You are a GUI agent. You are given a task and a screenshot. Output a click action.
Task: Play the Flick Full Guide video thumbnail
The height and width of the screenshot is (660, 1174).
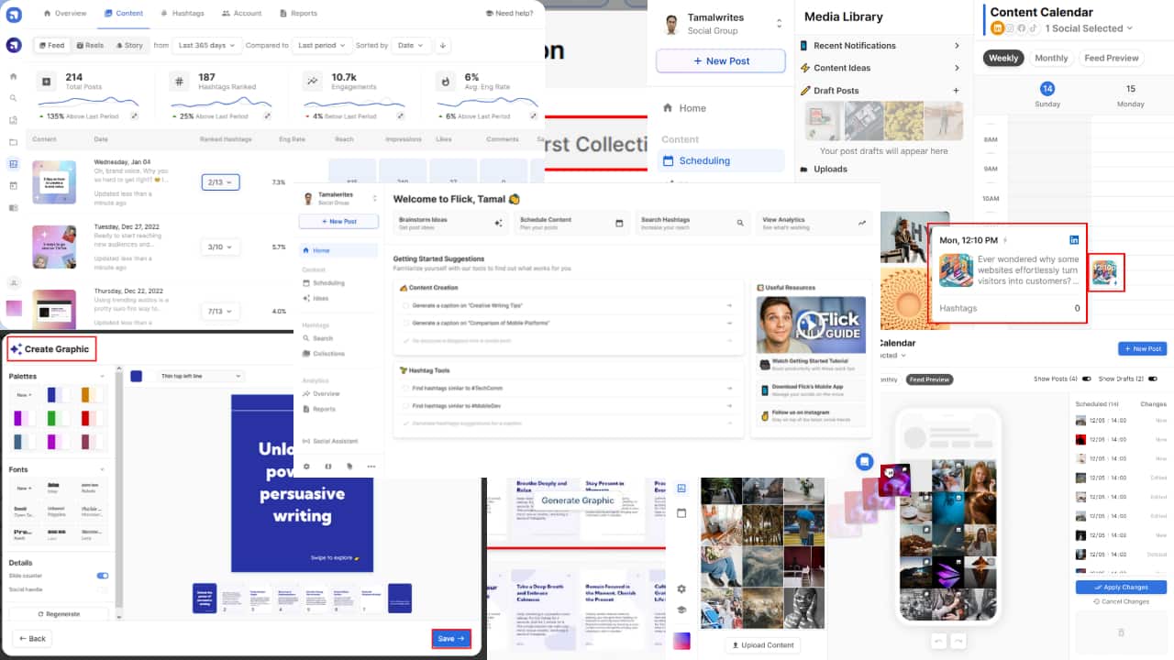point(811,324)
